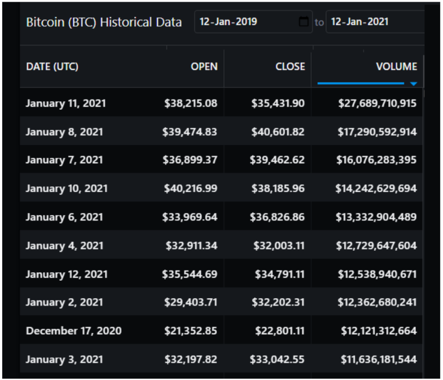Click the open price $35,544.69
The image size is (443, 380).
pos(190,274)
